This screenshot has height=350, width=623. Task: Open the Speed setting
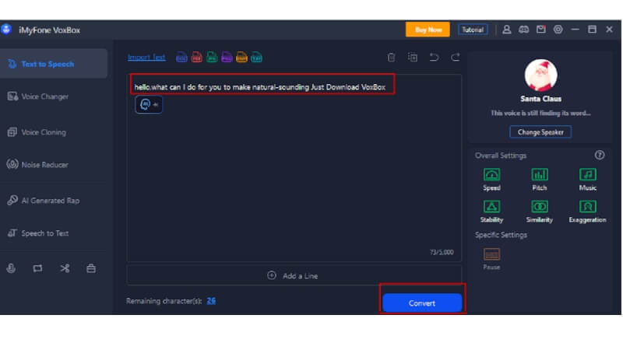point(491,180)
